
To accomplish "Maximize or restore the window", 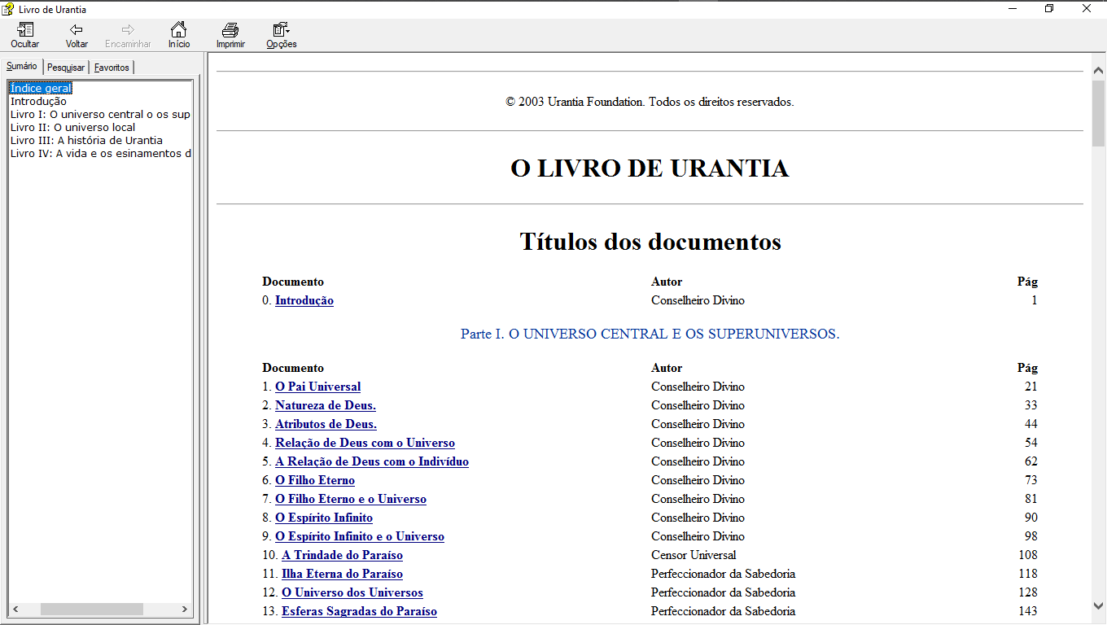I will point(1049,9).
